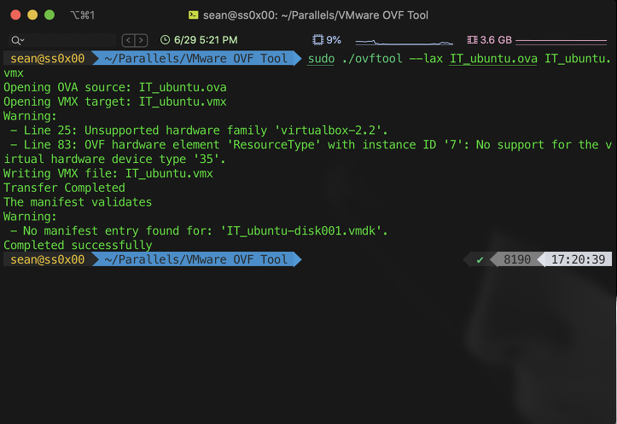This screenshot has height=424, width=617.
Task: Go to next search result arrow
Action: (142, 40)
